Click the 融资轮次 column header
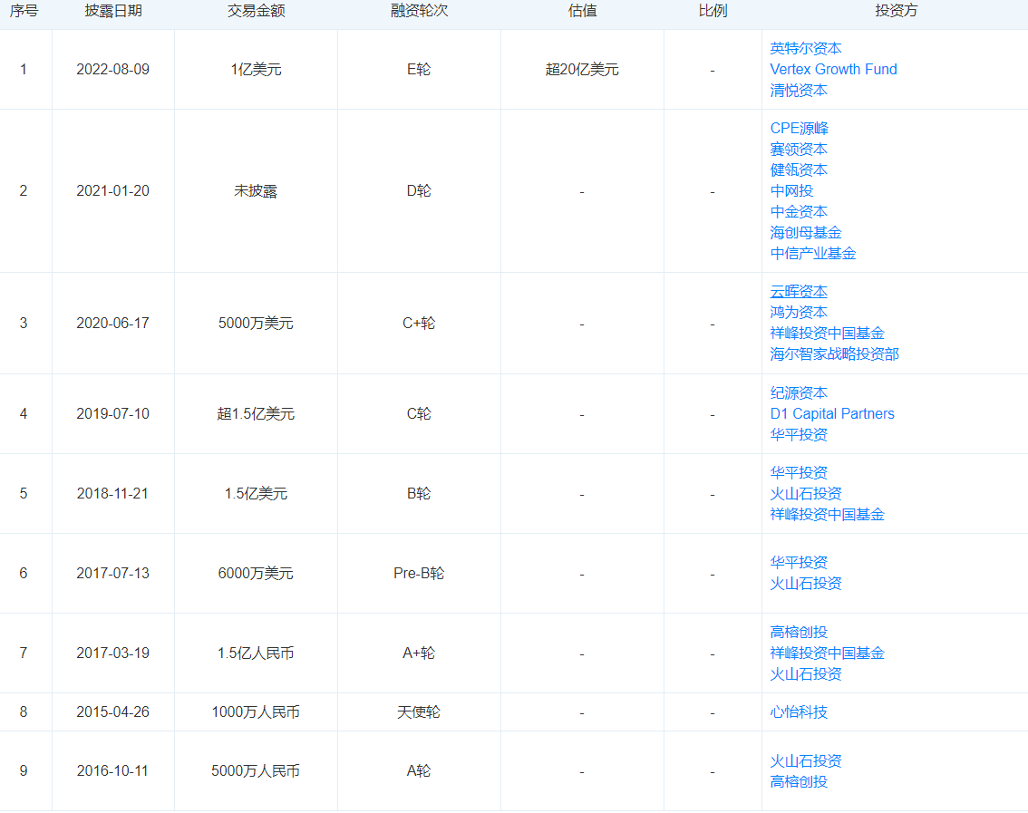The width and height of the screenshot is (1028, 813). (x=420, y=11)
